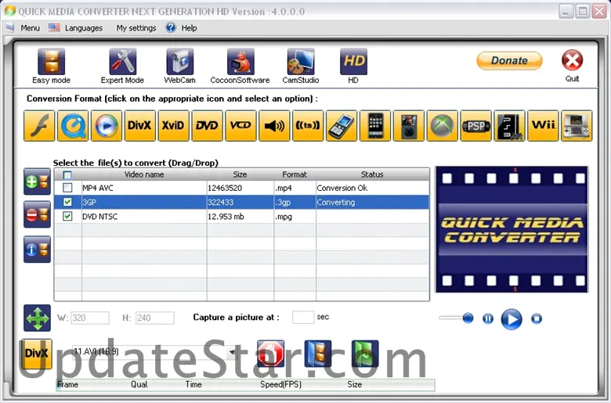Screen dimensions: 611x403
Task: Stop the preview playback
Action: [537, 318]
